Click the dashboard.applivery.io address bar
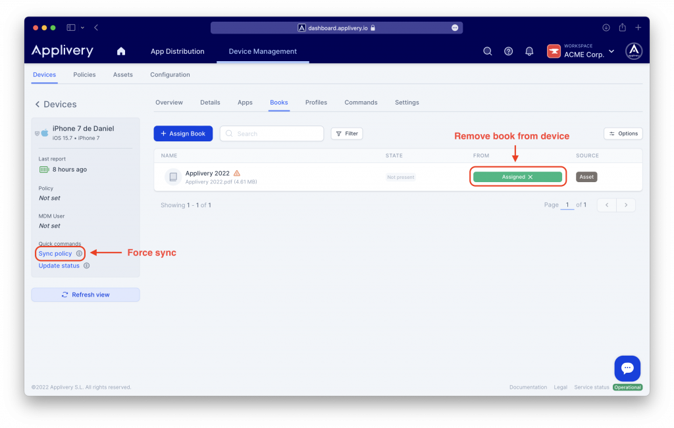This screenshot has width=674, height=428. tap(336, 28)
